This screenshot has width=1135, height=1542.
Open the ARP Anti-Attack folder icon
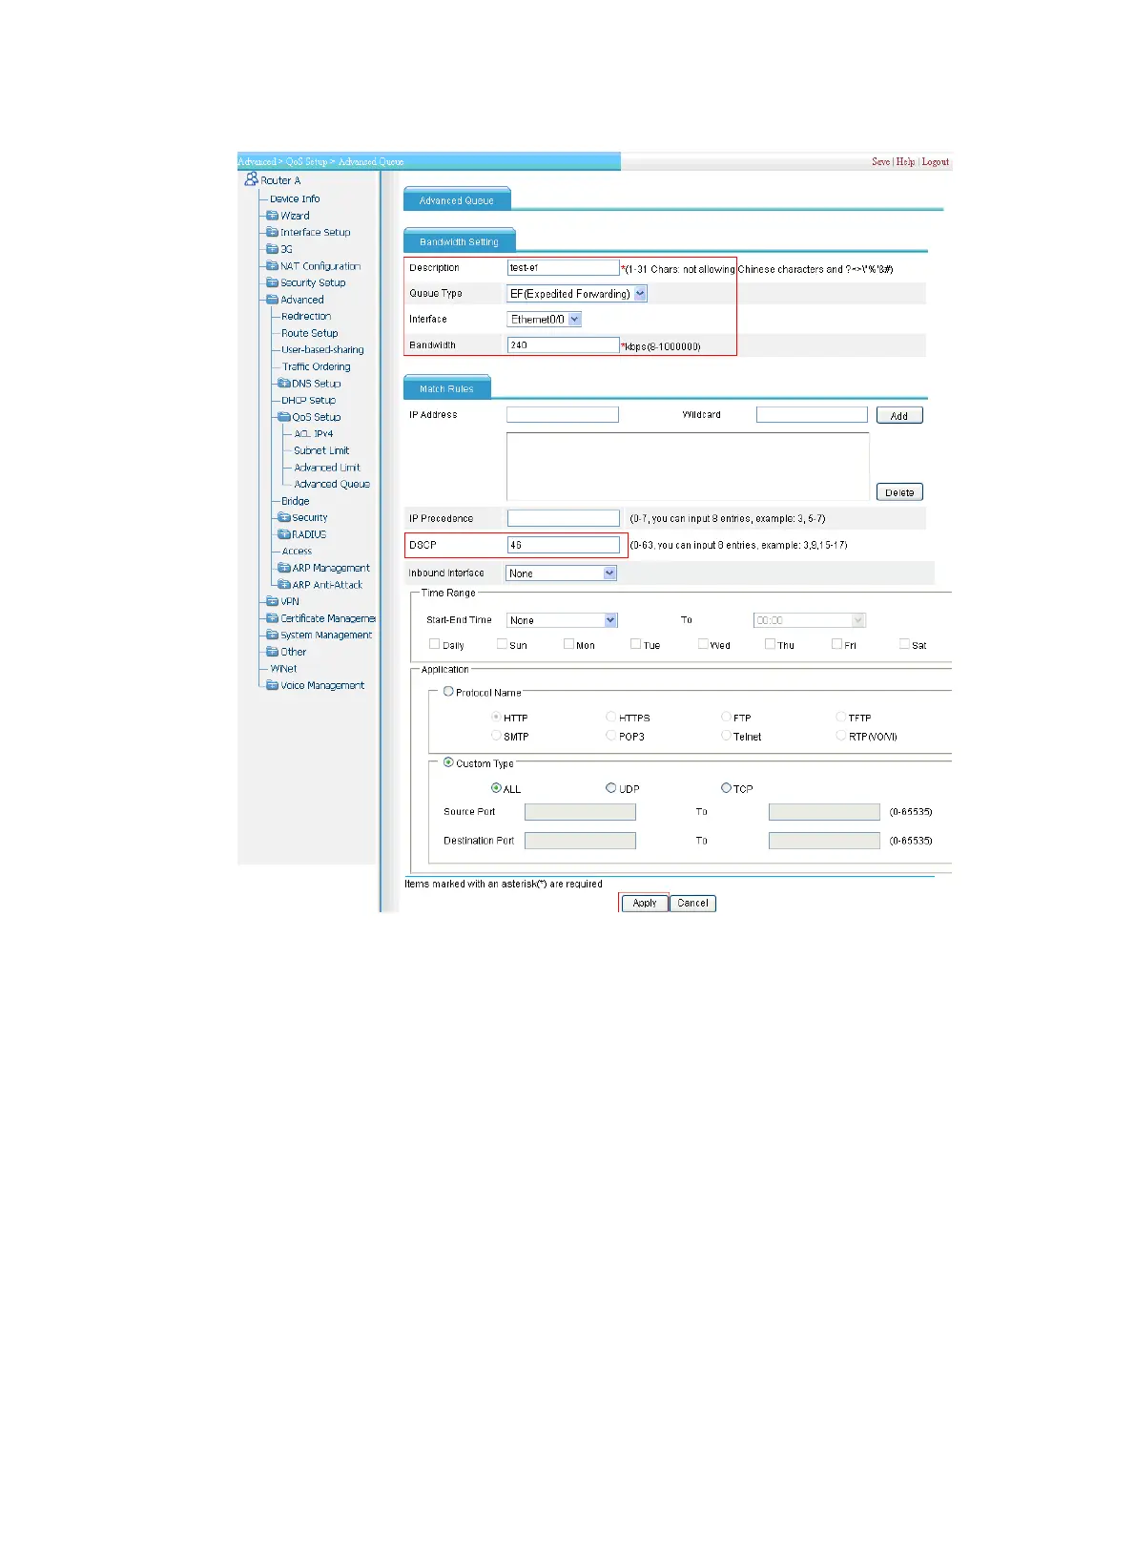point(283,585)
